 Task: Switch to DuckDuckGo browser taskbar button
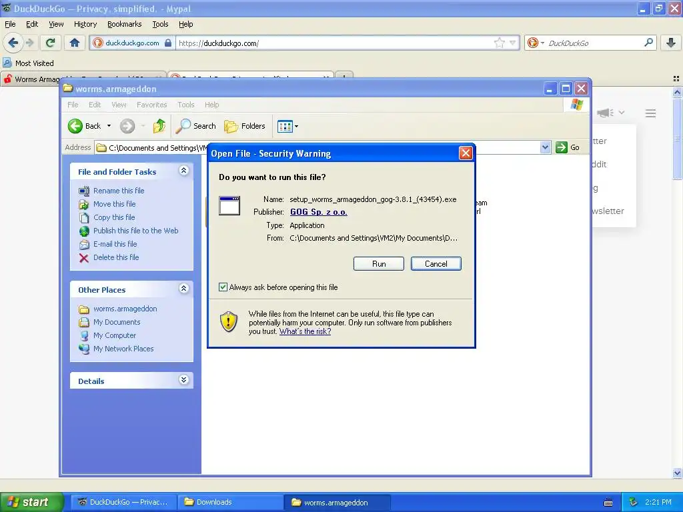tap(123, 502)
